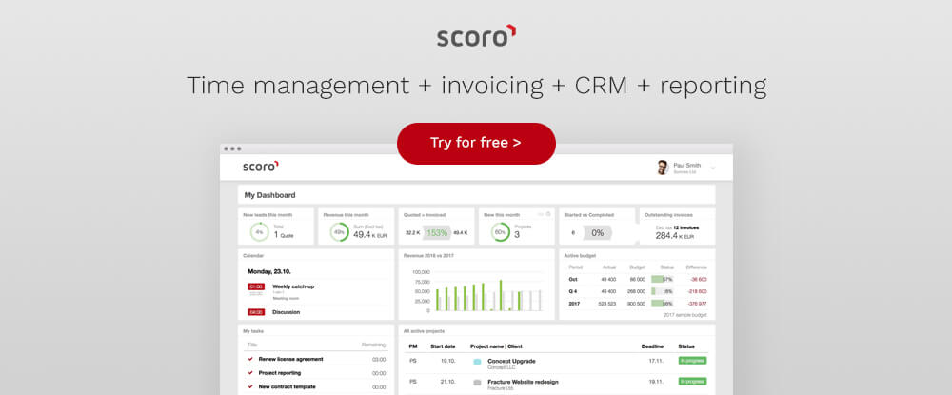
Task: Click the 2017 58% status progress bar
Action: click(x=663, y=304)
